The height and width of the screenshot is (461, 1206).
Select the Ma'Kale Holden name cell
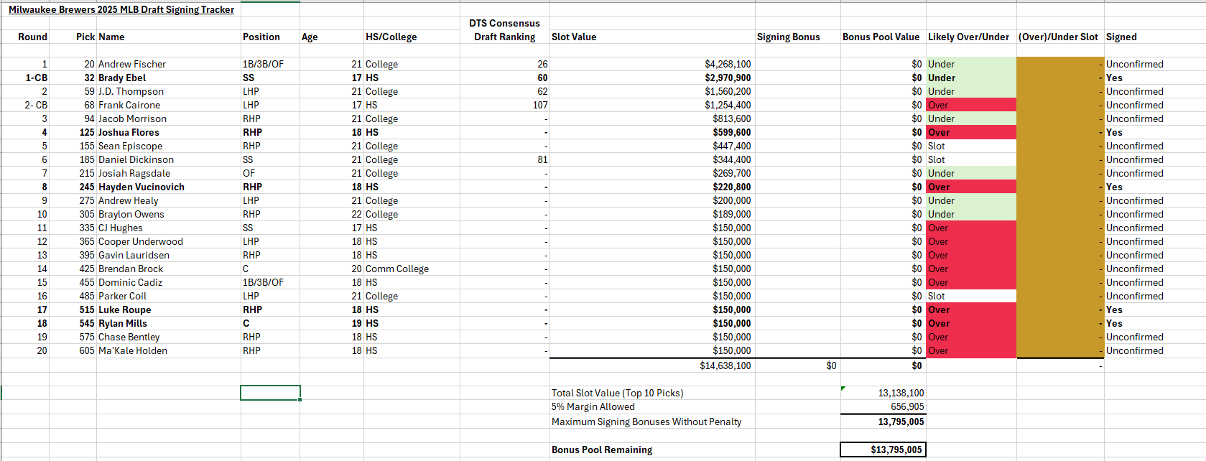133,350
